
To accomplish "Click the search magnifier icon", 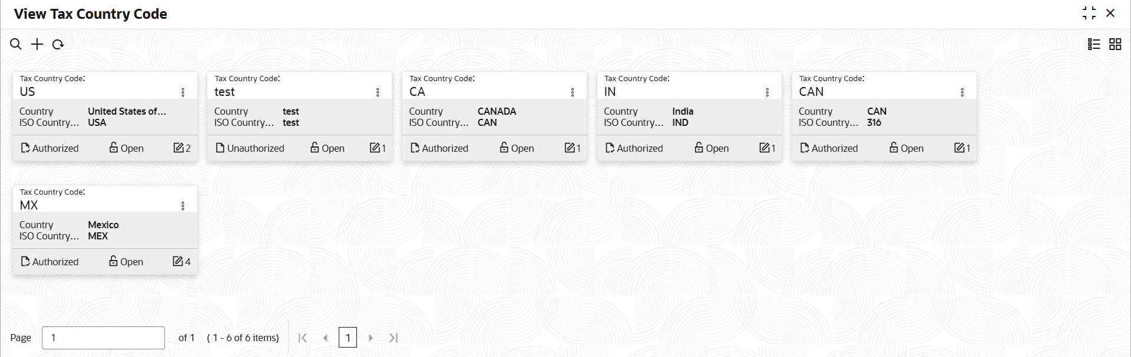I will [16, 44].
